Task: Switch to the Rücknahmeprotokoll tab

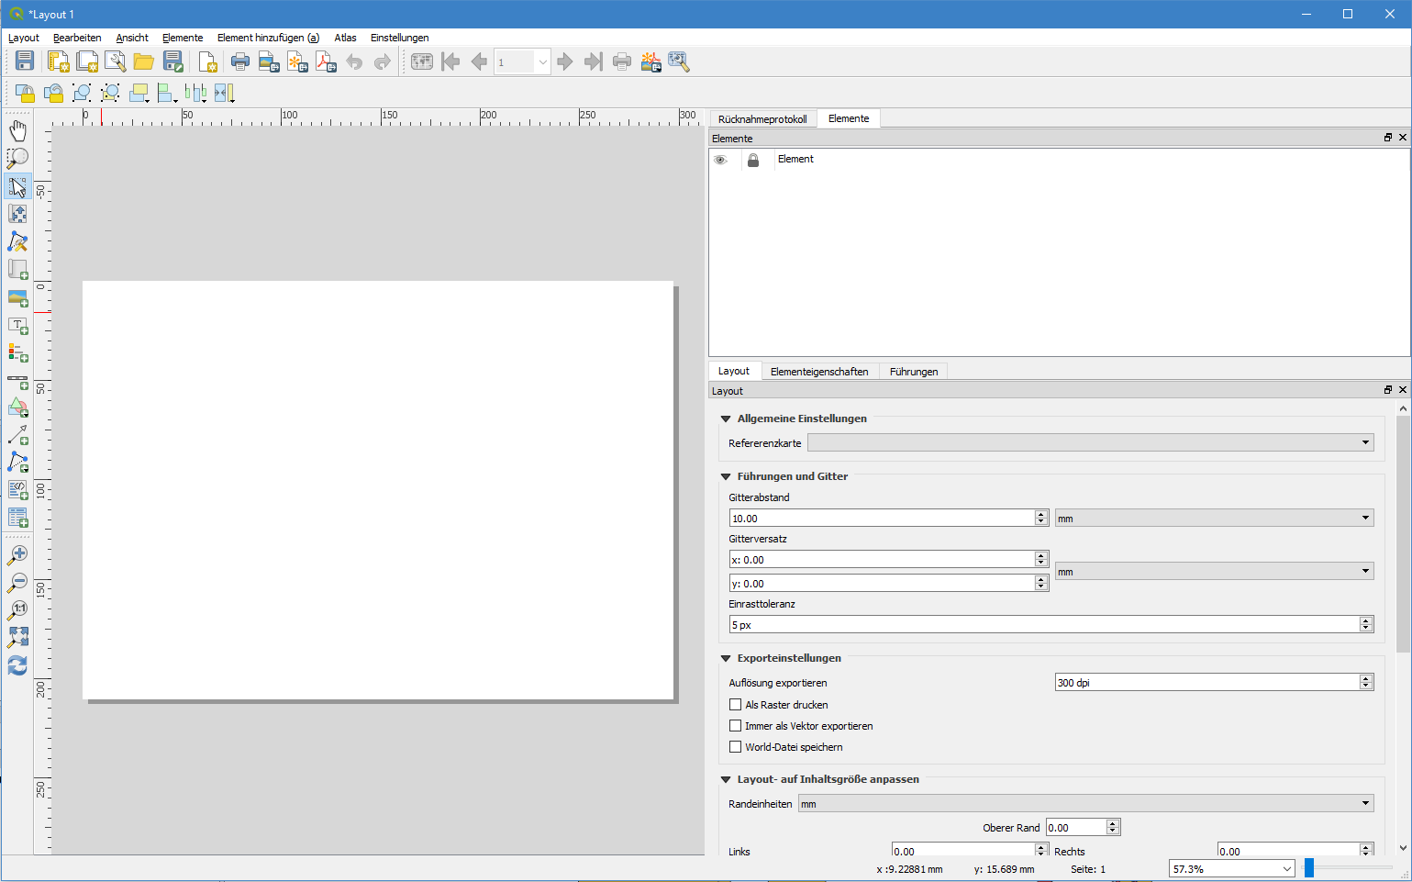Action: [762, 119]
